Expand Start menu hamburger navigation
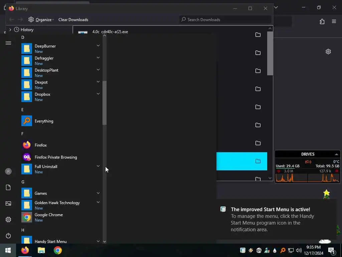The width and height of the screenshot is (342, 257). [8, 43]
